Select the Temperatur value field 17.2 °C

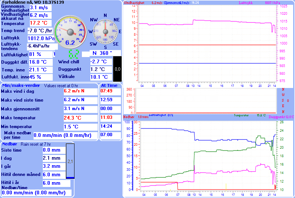[38, 23]
